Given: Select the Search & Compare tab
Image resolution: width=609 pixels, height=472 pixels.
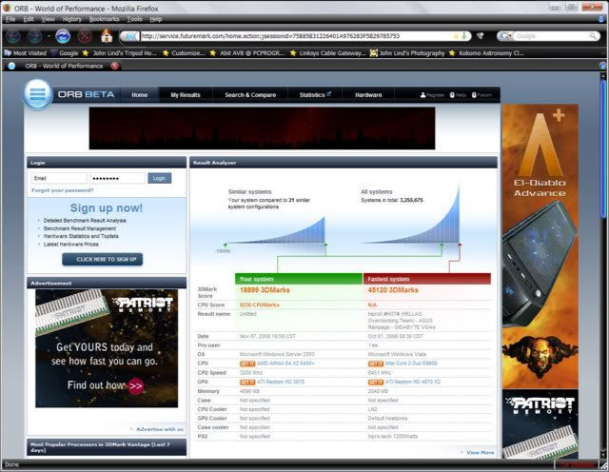Looking at the screenshot, I should (x=250, y=95).
